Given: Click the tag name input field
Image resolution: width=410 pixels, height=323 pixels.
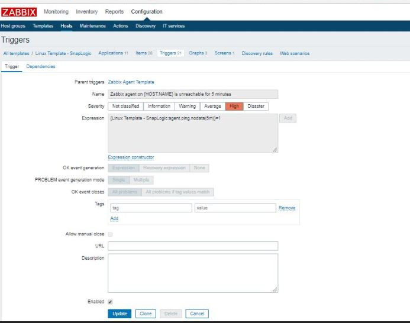Looking at the screenshot, I should coord(151,208).
